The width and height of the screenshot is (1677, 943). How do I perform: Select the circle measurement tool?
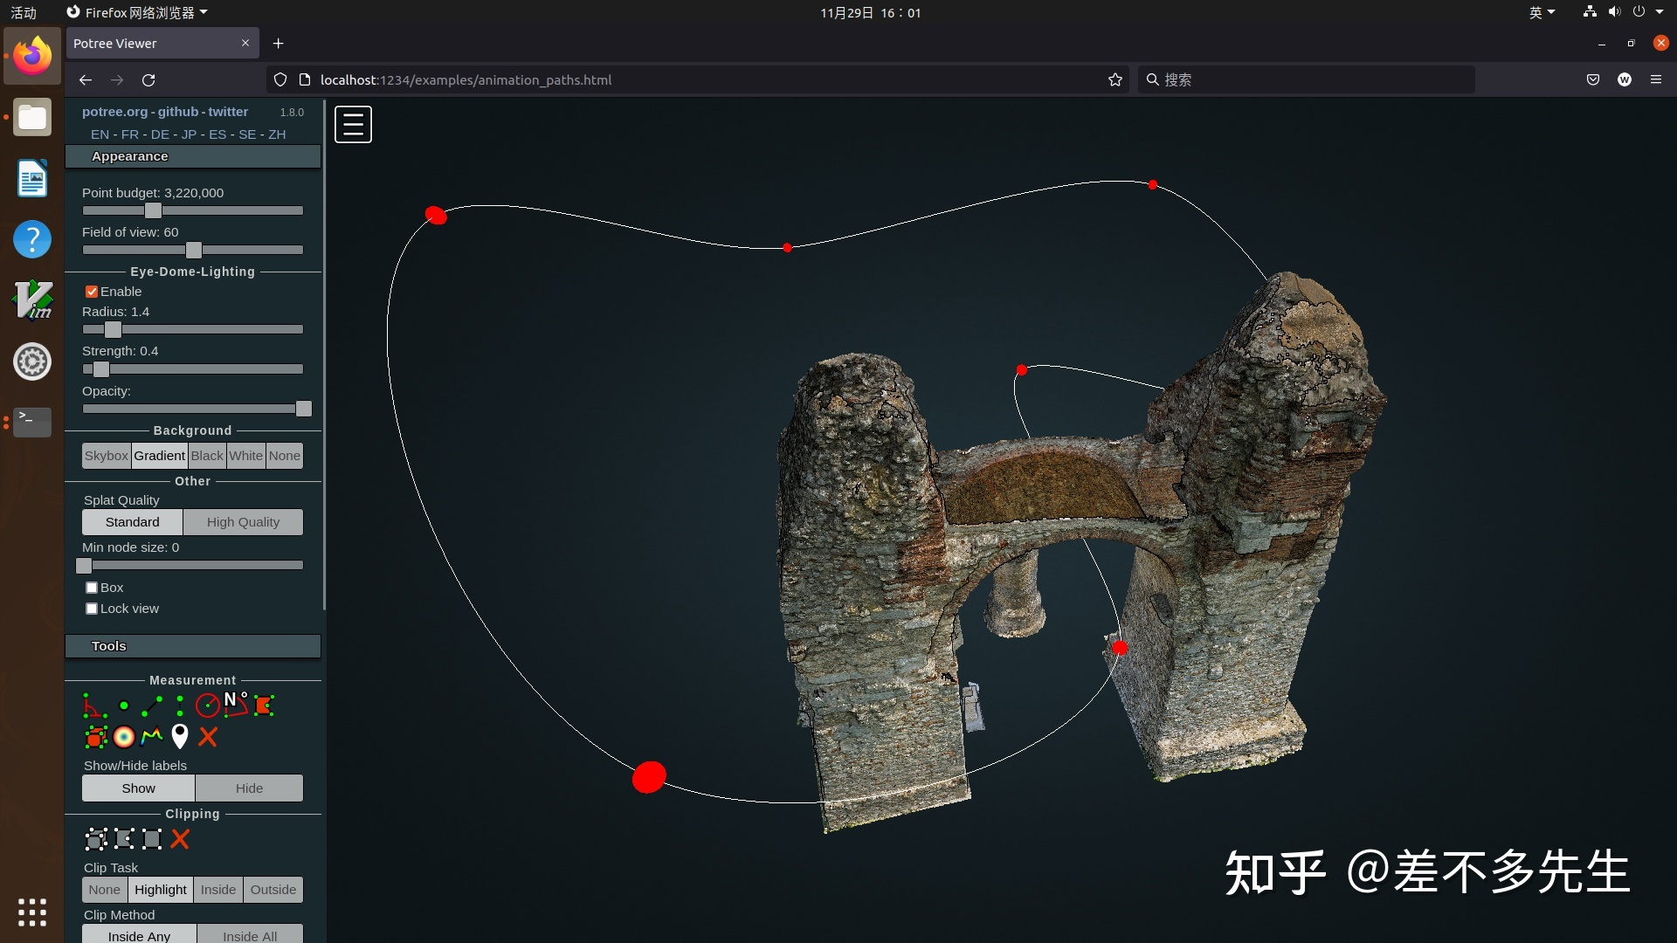pyautogui.click(x=207, y=706)
